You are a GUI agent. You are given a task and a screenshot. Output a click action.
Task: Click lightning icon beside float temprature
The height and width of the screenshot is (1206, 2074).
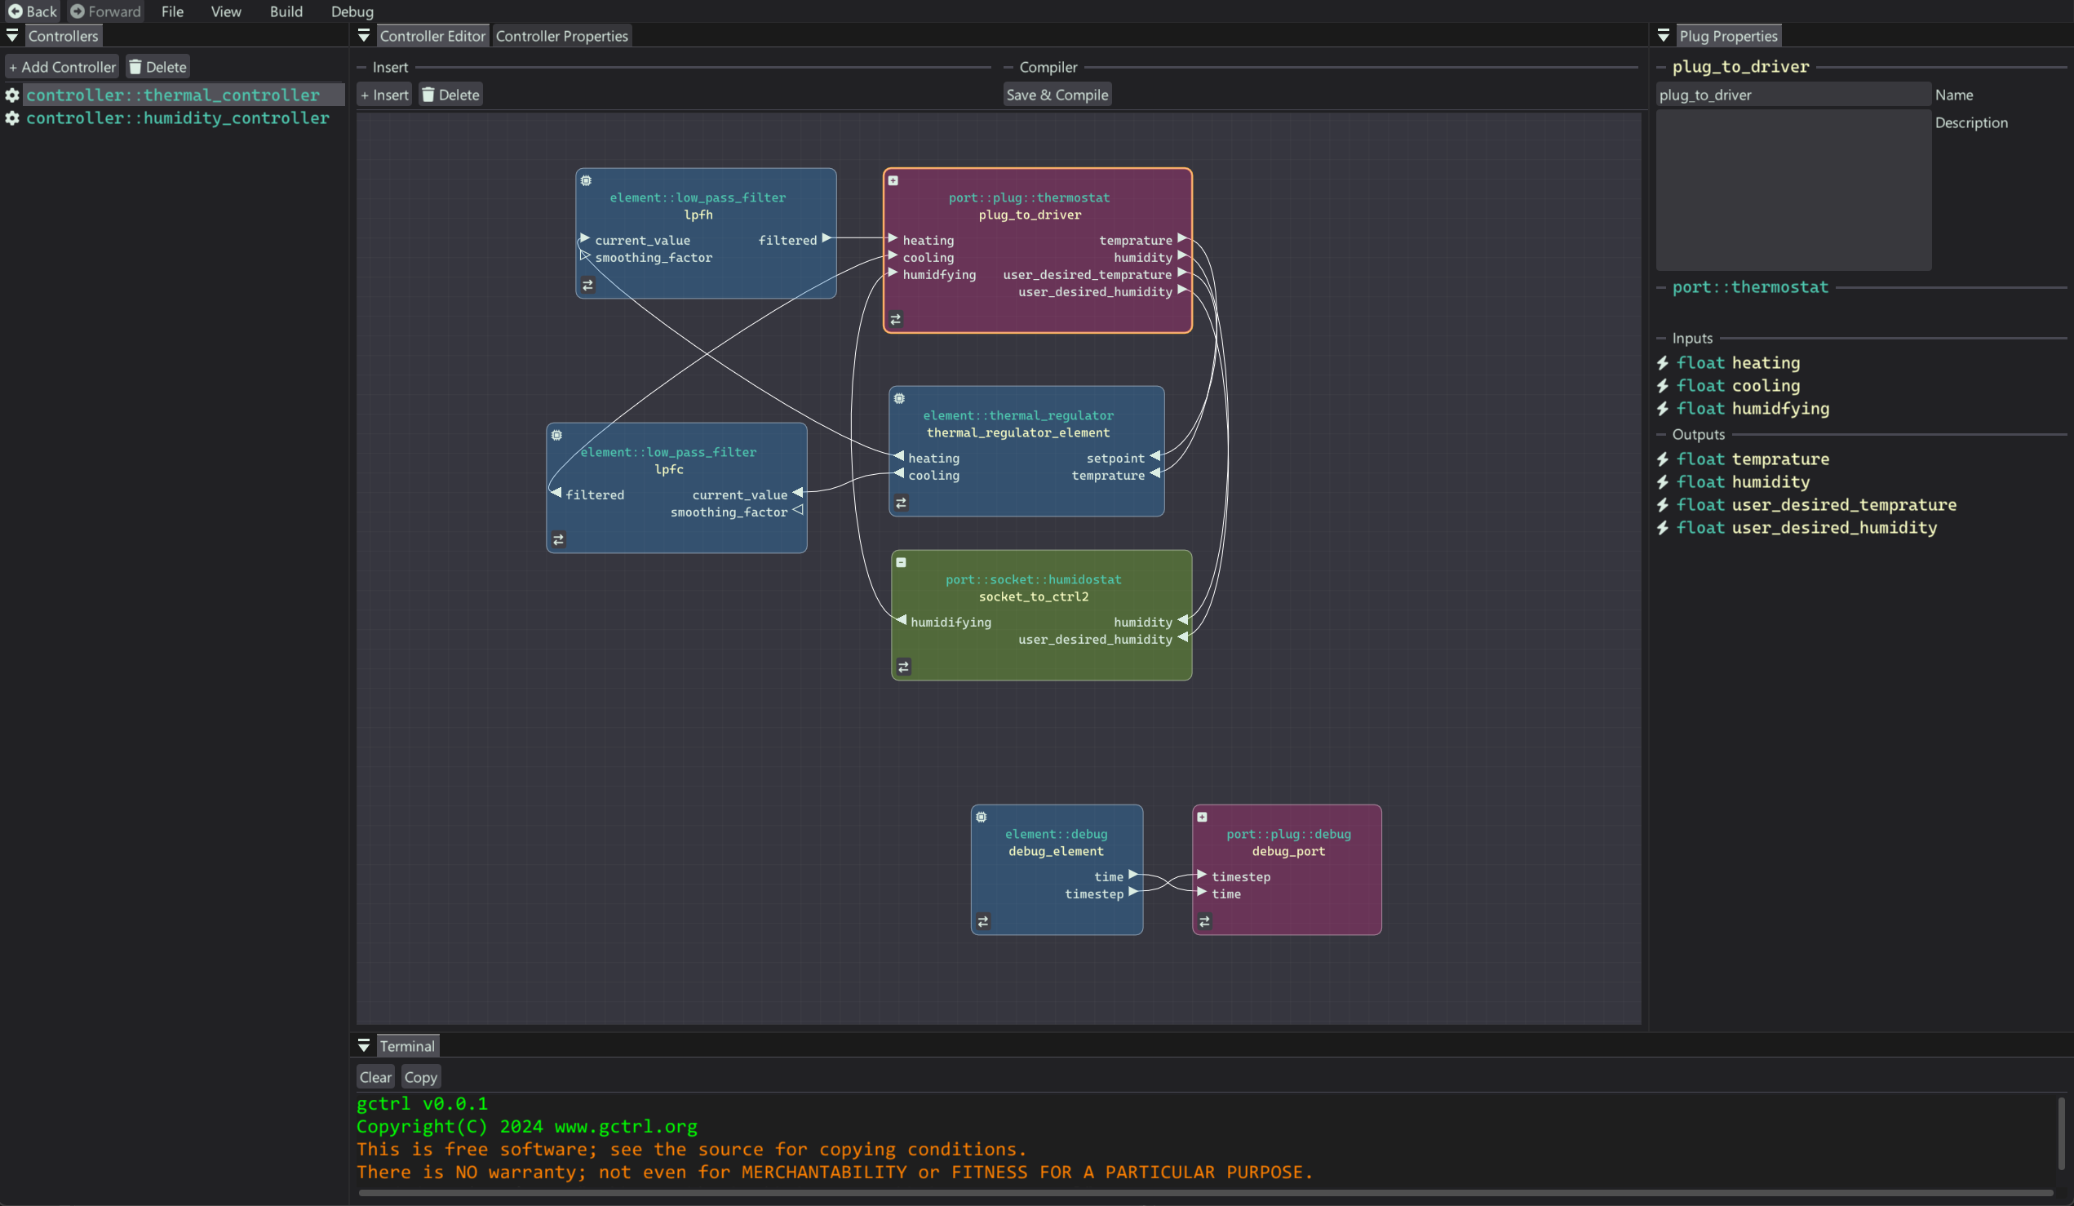(x=1663, y=459)
